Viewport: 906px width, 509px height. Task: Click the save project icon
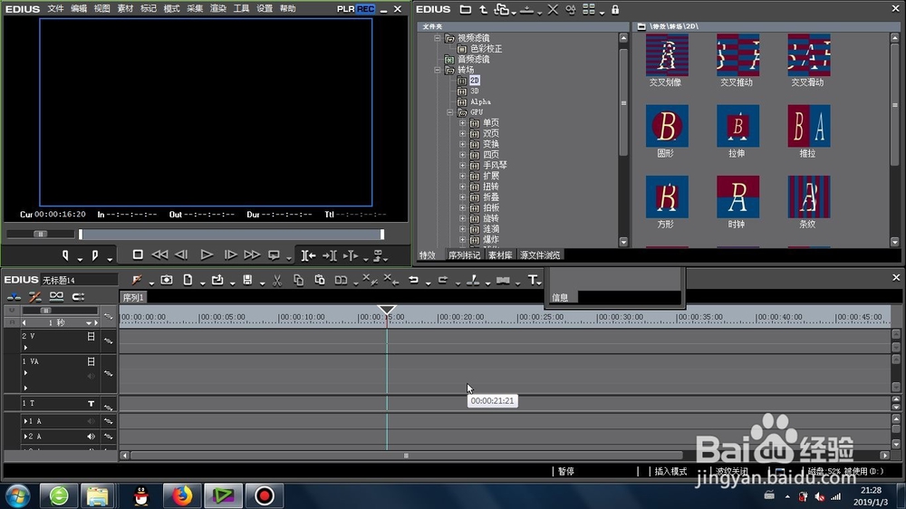[247, 280]
